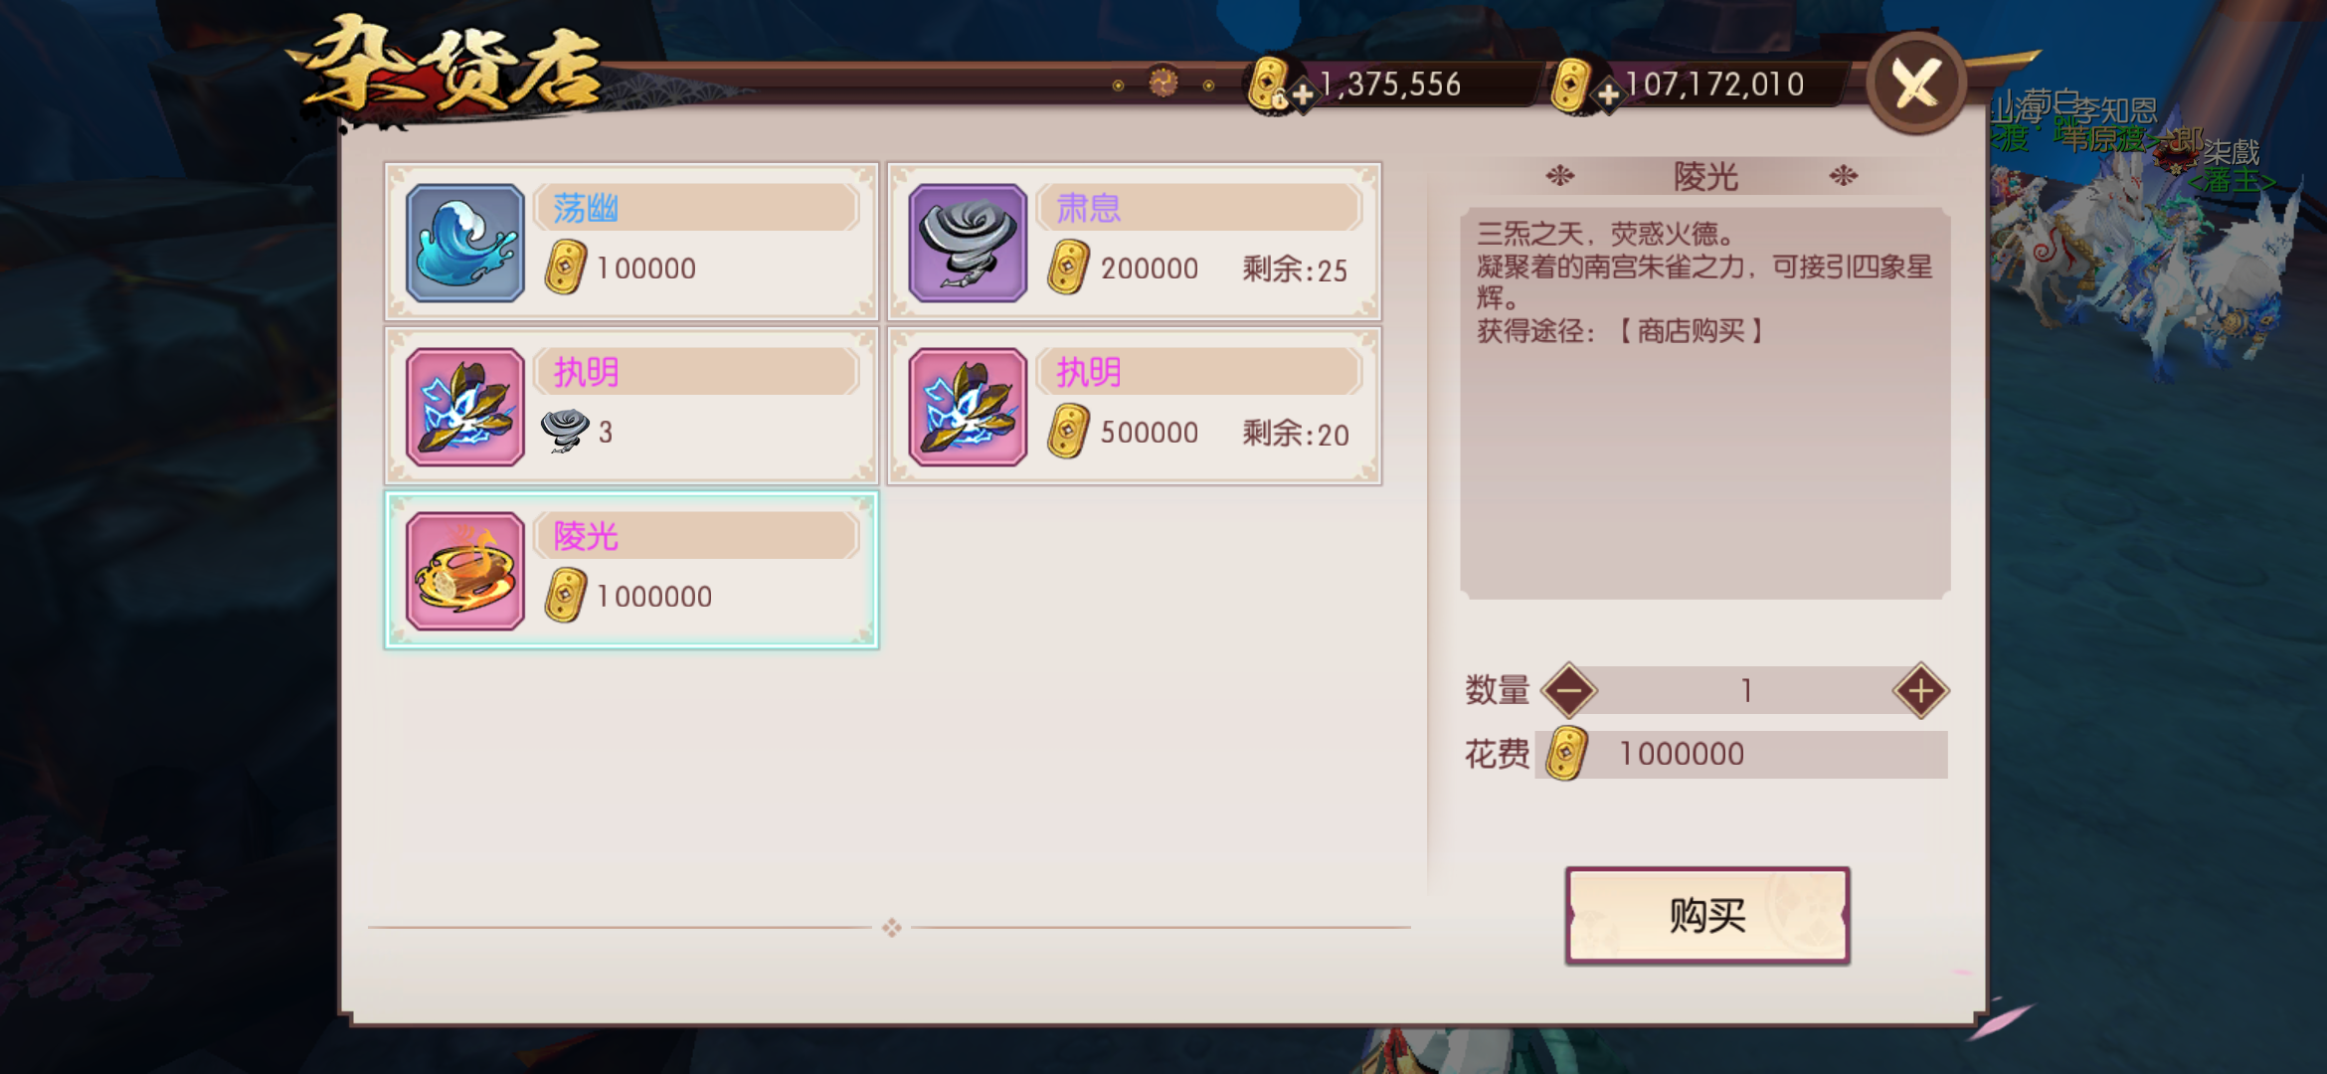The height and width of the screenshot is (1074, 2327).
Task: Select the 肃息 listing with 剩余:25
Action: pos(1134,242)
